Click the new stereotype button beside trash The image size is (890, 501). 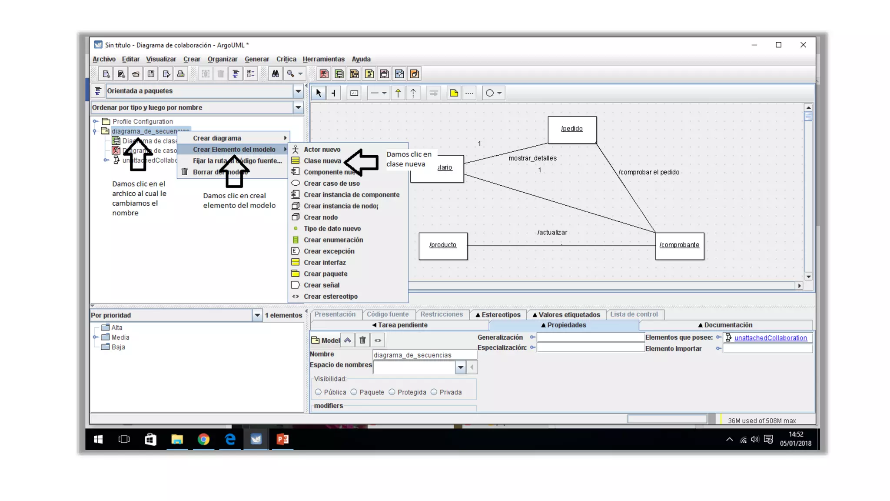378,340
